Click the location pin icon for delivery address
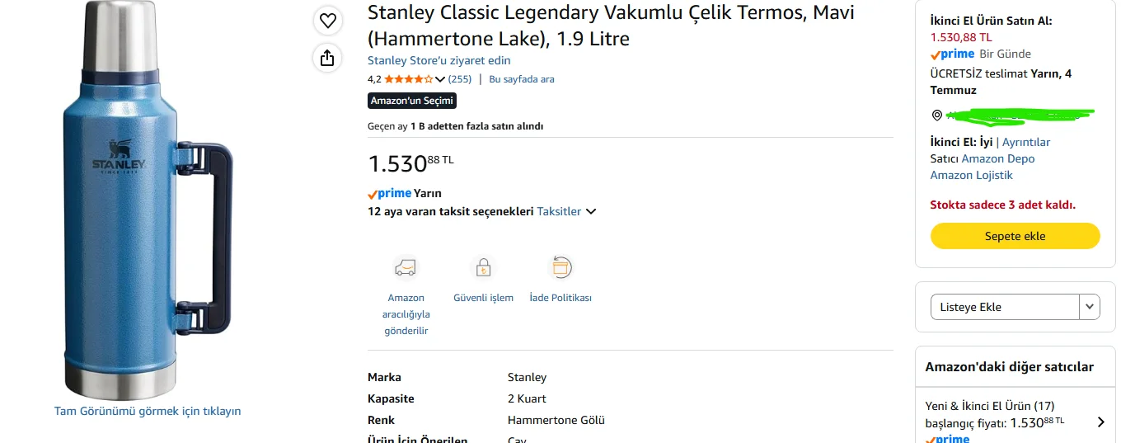1121x443 pixels. coord(936,115)
